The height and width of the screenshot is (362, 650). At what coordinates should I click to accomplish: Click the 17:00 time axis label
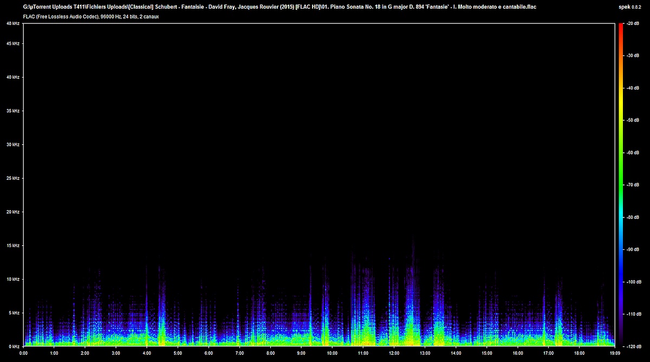tap(549, 353)
